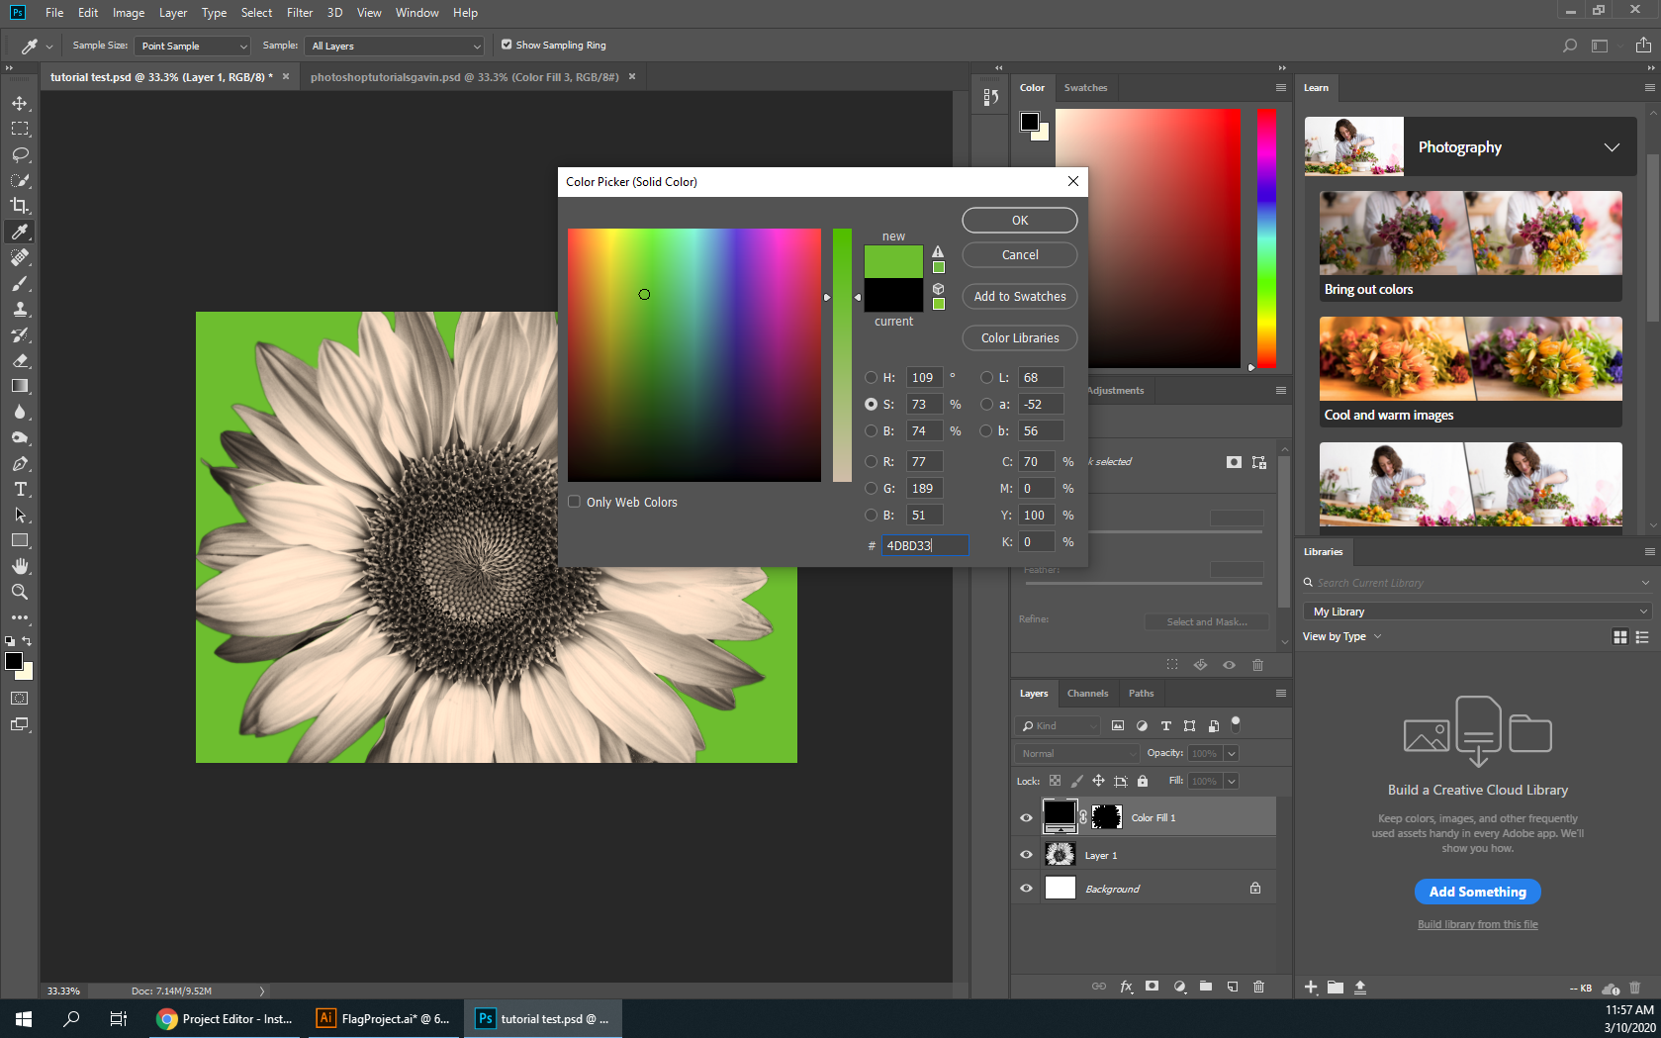This screenshot has width=1661, height=1038.
Task: Open the Window menu
Action: [416, 13]
